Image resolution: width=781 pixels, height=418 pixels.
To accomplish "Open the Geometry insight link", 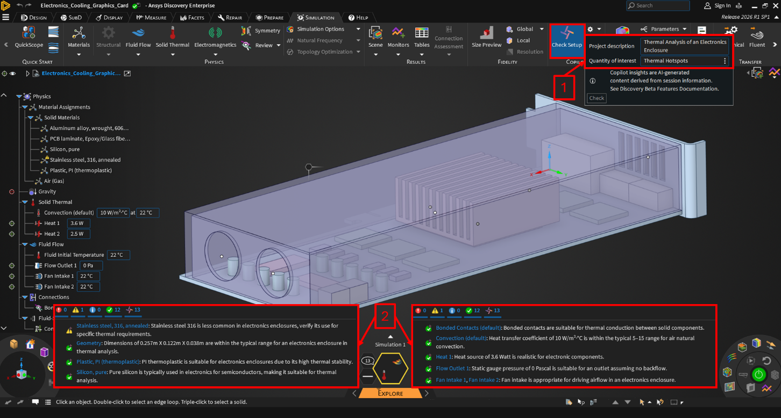I will point(89,343).
